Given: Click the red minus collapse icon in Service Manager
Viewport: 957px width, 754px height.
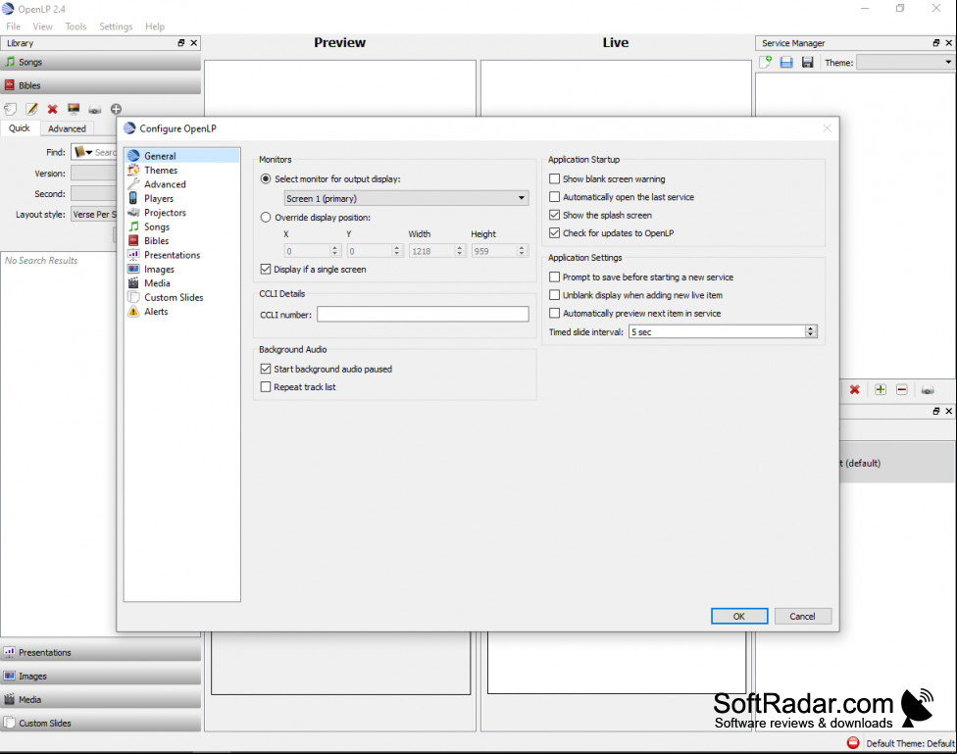Looking at the screenshot, I should tap(901, 389).
